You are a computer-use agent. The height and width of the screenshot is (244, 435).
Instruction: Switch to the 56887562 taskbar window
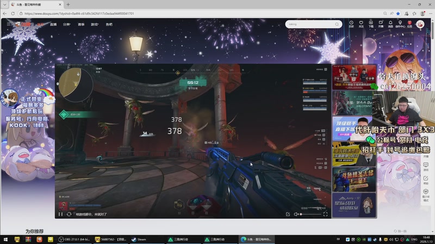pyautogui.click(x=111, y=239)
